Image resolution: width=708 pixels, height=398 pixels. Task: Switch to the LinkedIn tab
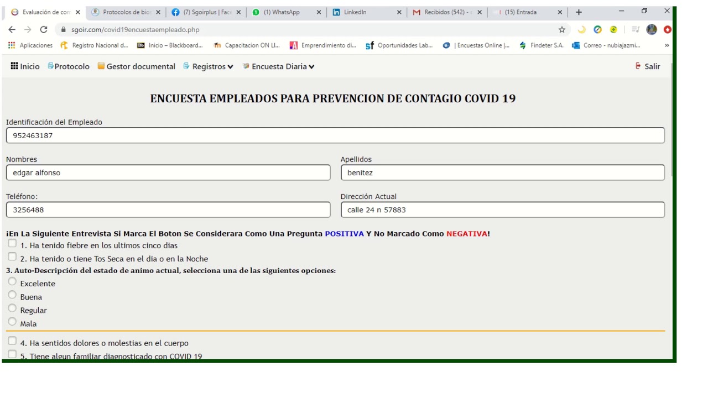[366, 12]
